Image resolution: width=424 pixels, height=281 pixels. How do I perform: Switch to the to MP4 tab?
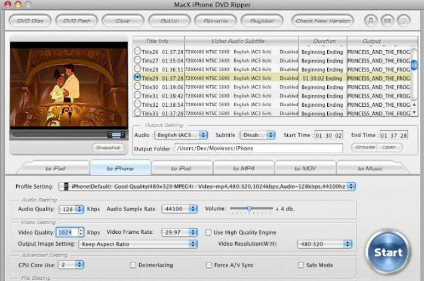tap(244, 168)
